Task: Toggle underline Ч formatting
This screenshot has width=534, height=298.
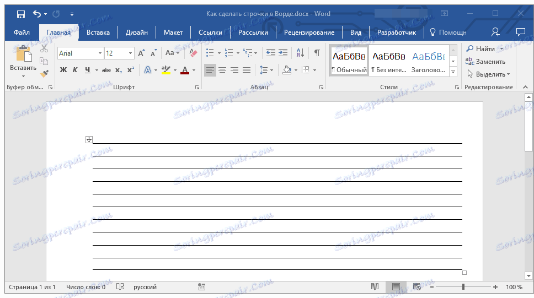Action: (88, 70)
